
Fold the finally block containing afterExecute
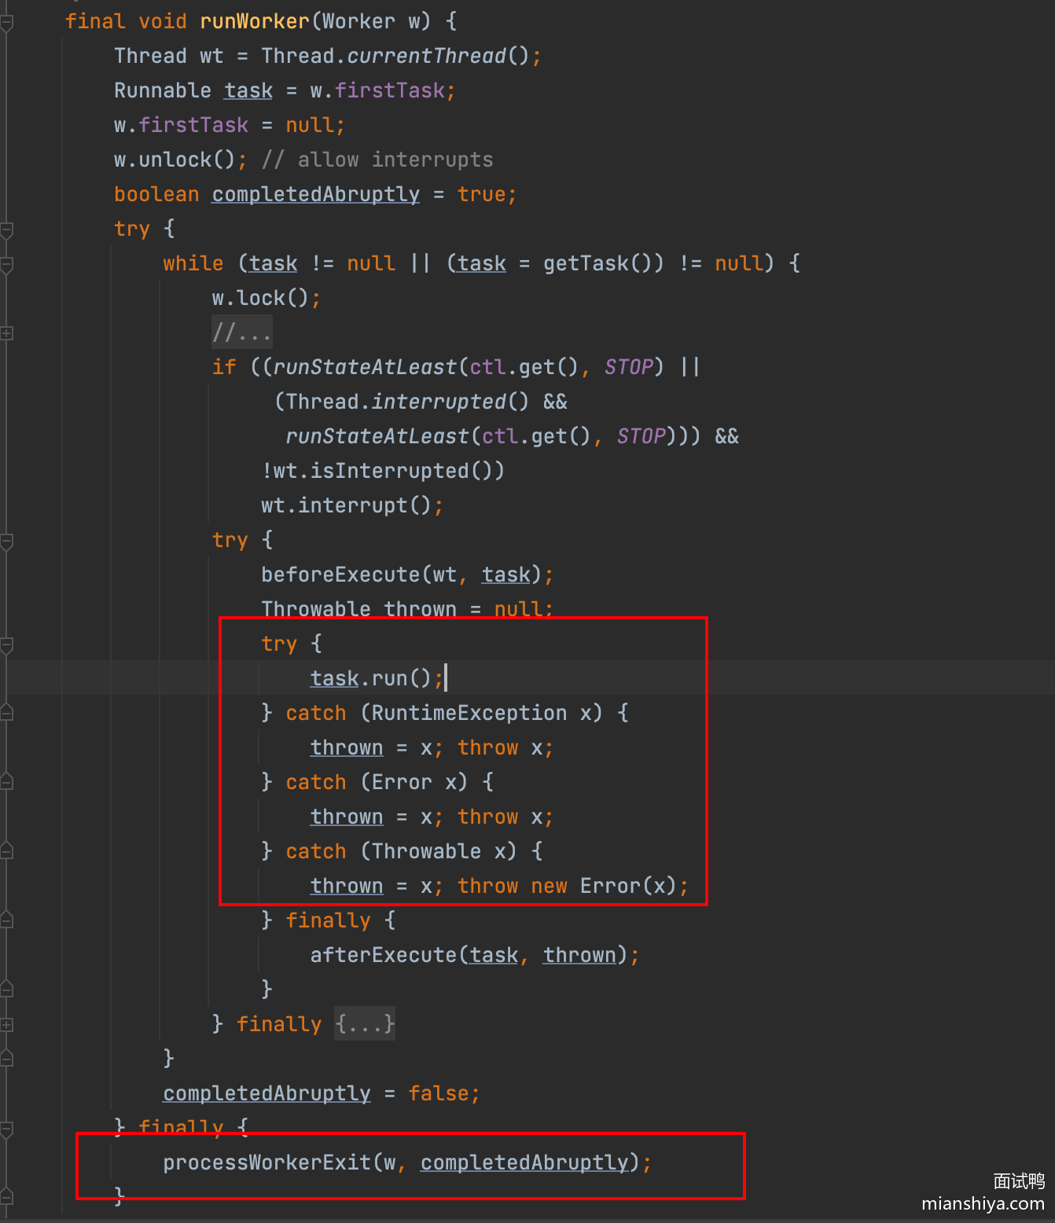click(6, 920)
